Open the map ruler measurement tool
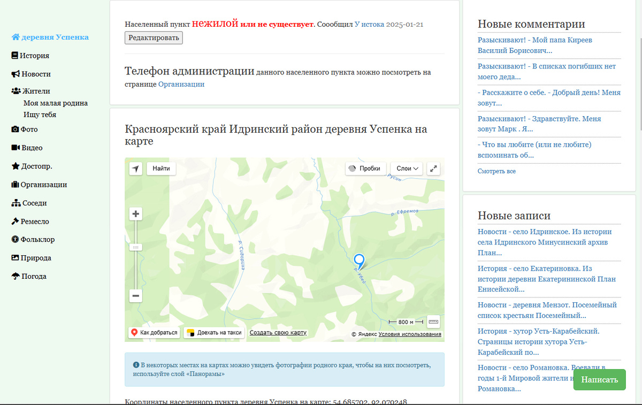The height and width of the screenshot is (405, 642). point(433,322)
